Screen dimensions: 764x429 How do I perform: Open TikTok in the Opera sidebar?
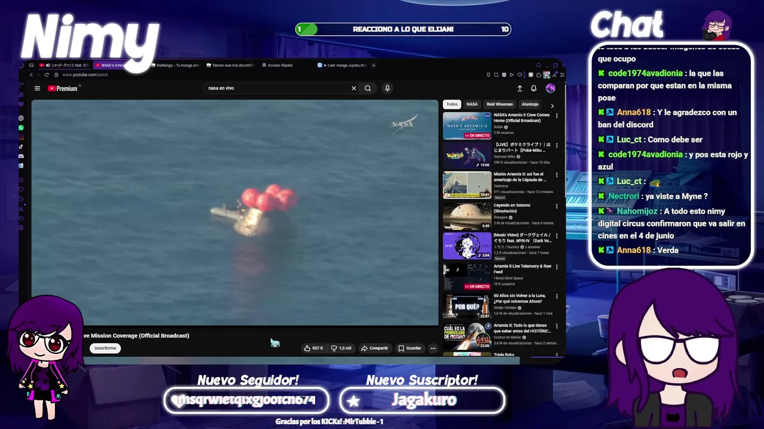21,147
